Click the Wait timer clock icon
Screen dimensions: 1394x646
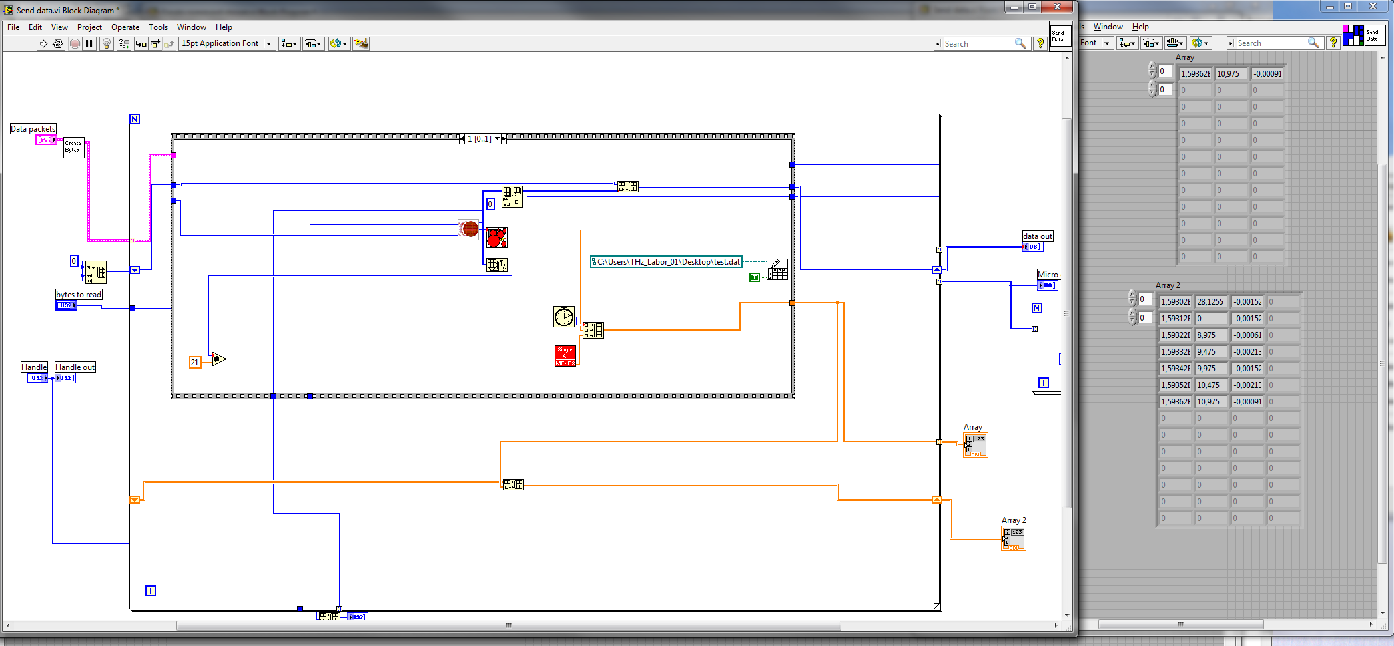[564, 317]
